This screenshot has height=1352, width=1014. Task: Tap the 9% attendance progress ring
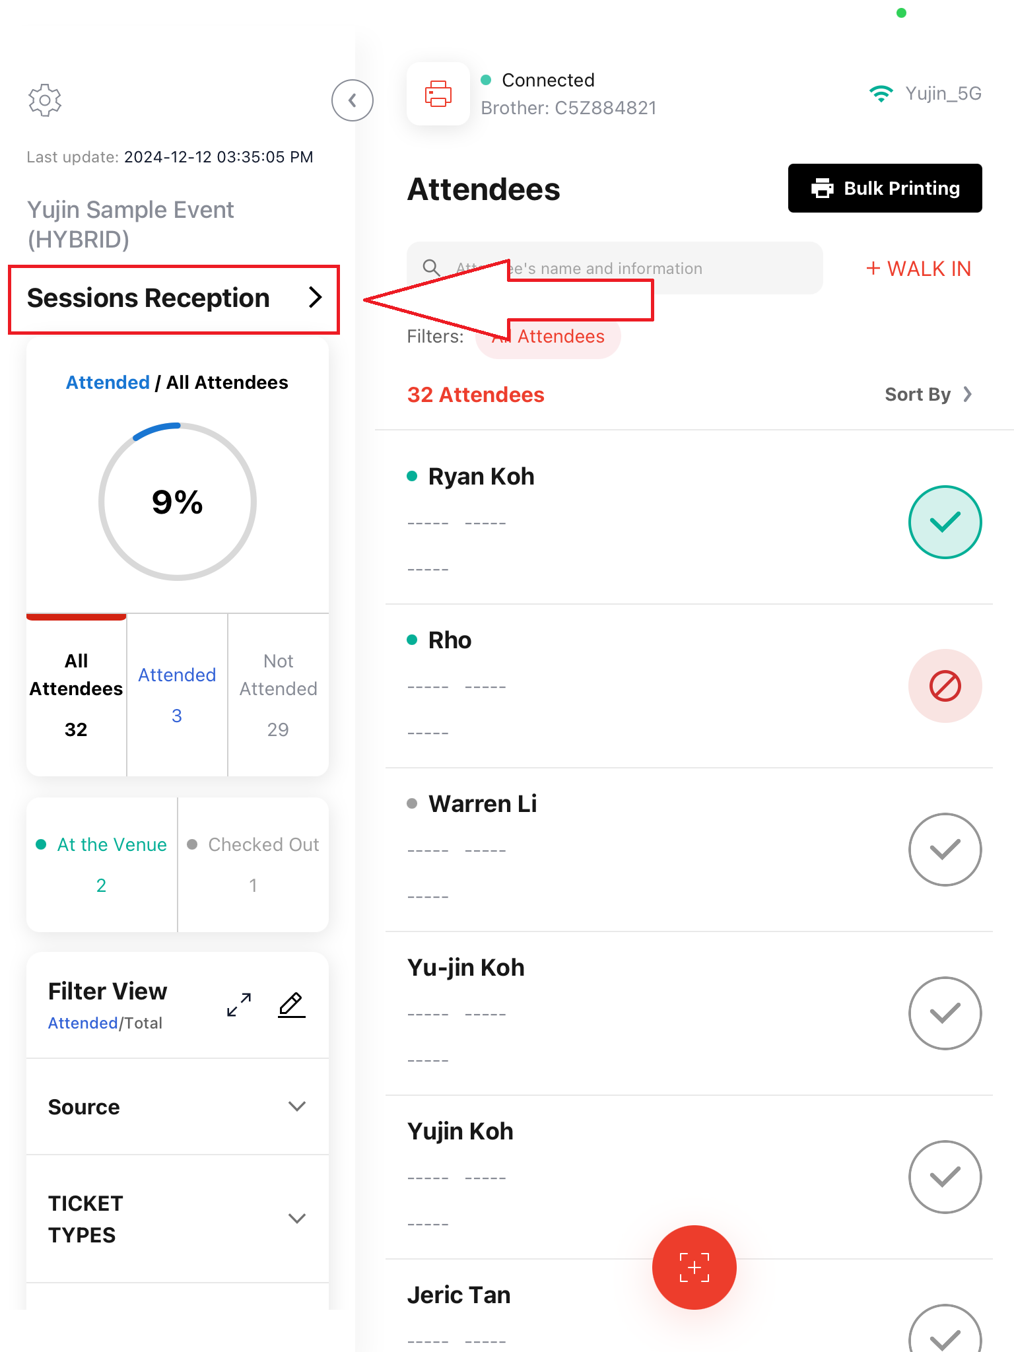click(x=178, y=502)
